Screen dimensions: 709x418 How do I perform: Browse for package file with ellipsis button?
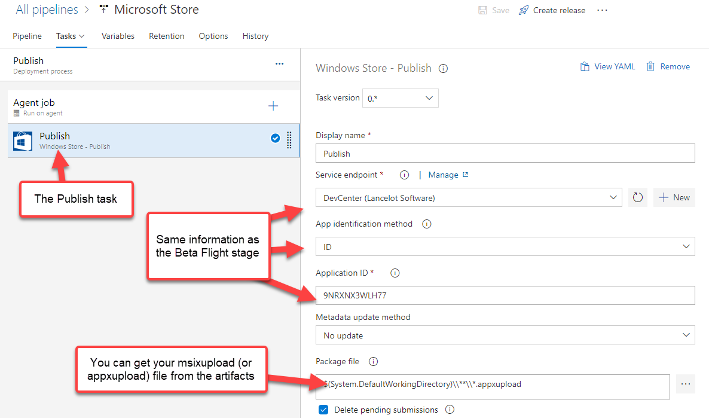(x=685, y=384)
